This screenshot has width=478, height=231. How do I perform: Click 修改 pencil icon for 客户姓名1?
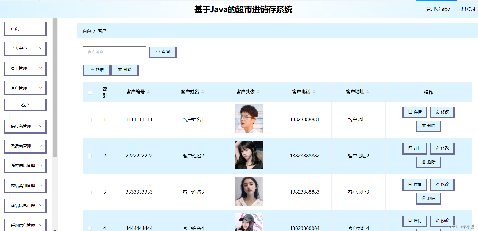click(x=438, y=112)
